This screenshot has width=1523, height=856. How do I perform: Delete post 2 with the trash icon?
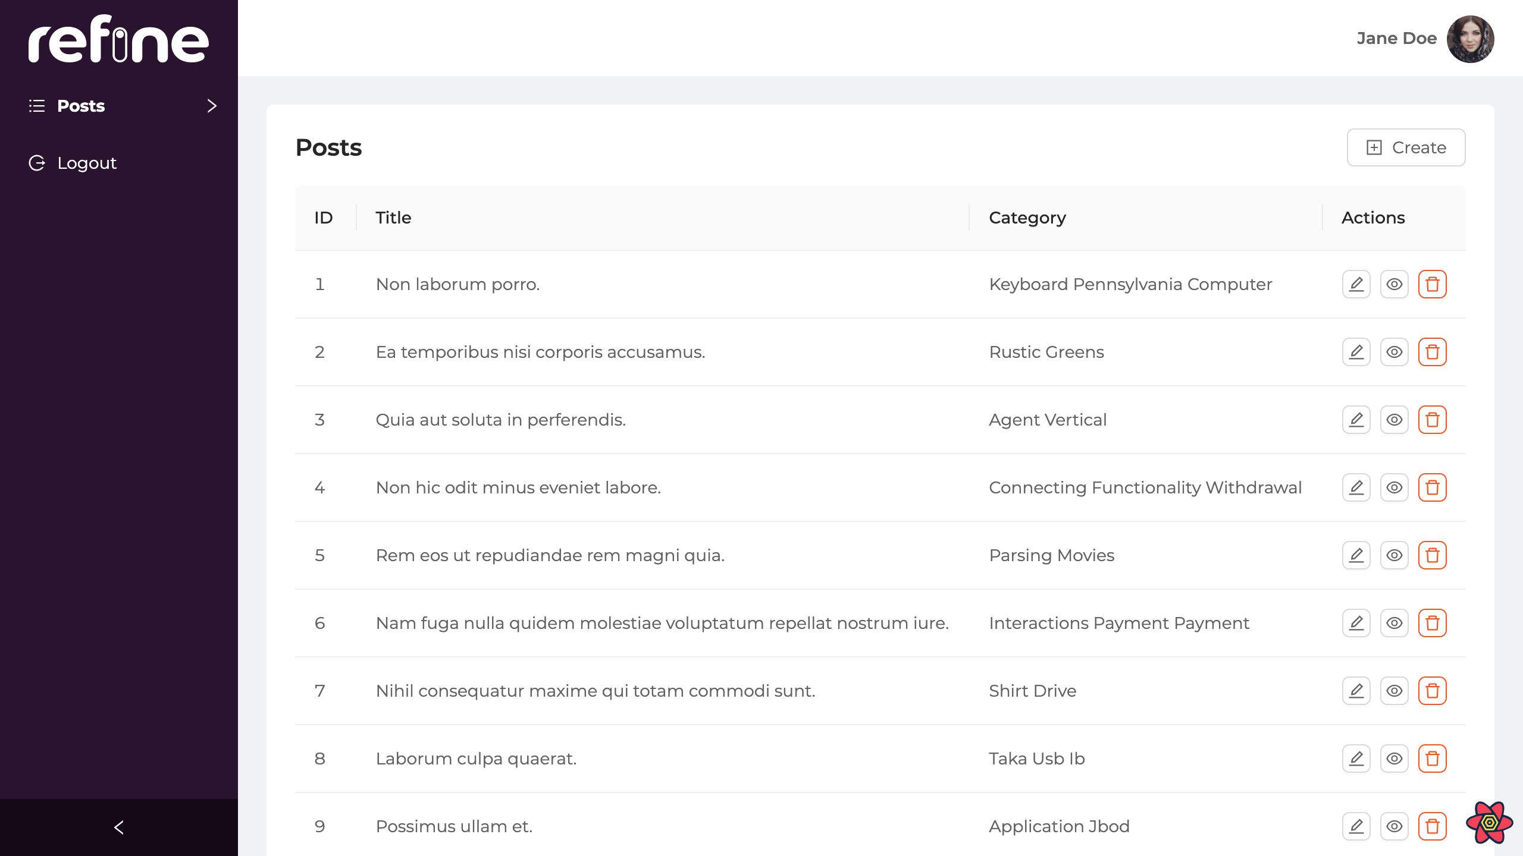click(x=1432, y=352)
